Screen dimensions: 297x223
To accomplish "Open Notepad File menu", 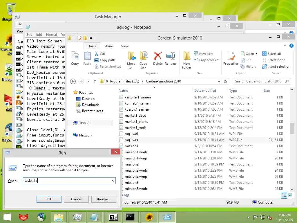I will pos(30,35).
